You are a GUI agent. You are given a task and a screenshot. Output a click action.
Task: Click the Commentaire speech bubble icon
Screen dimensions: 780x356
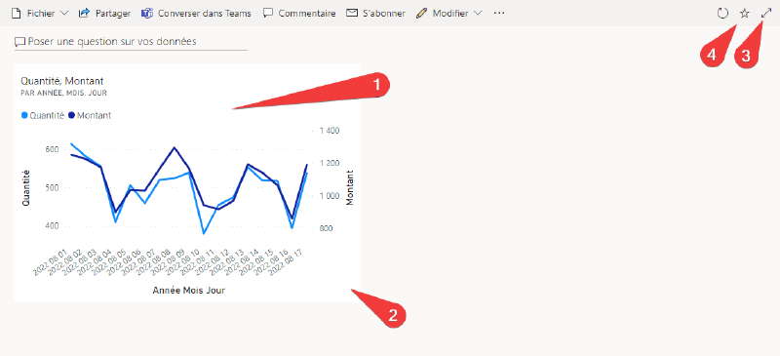click(x=268, y=14)
